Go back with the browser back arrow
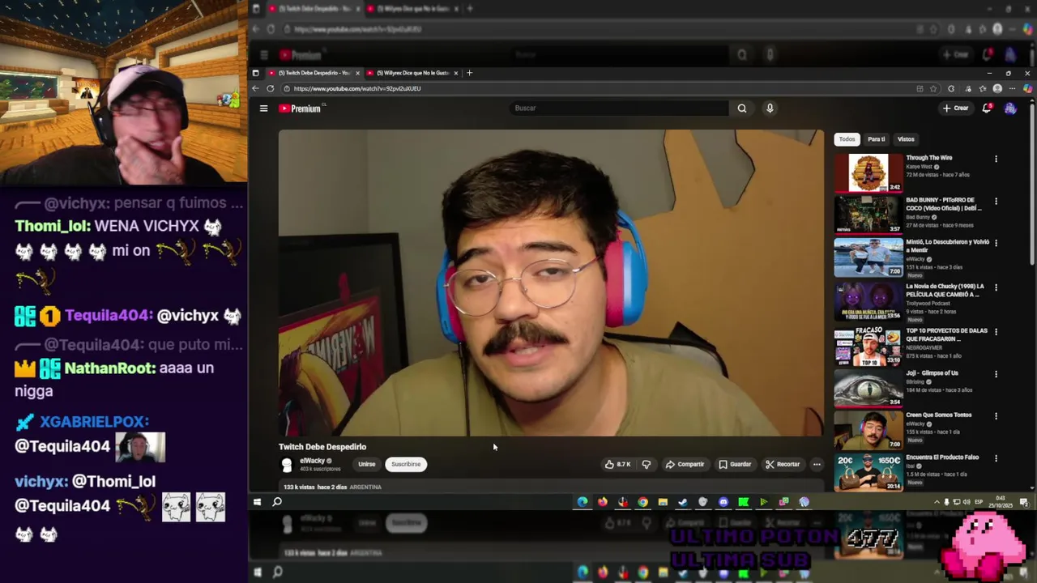Viewport: 1037px width, 583px height. pyautogui.click(x=256, y=88)
